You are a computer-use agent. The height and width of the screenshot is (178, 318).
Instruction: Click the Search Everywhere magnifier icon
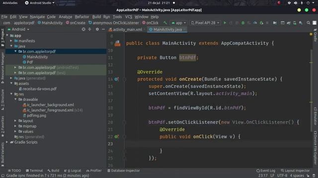click(x=308, y=23)
